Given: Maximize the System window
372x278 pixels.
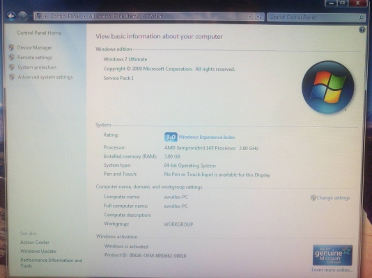Looking at the screenshot, I should [x=343, y=3].
